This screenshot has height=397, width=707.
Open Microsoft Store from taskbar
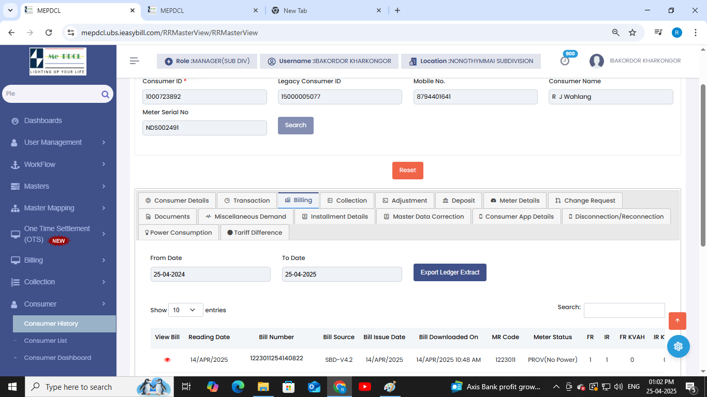pos(288,387)
